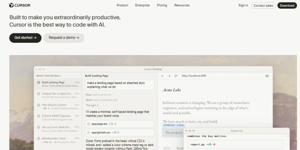Select the Build Landing Page task row
Viewport: 300px width, 150px height.
click(x=58, y=84)
